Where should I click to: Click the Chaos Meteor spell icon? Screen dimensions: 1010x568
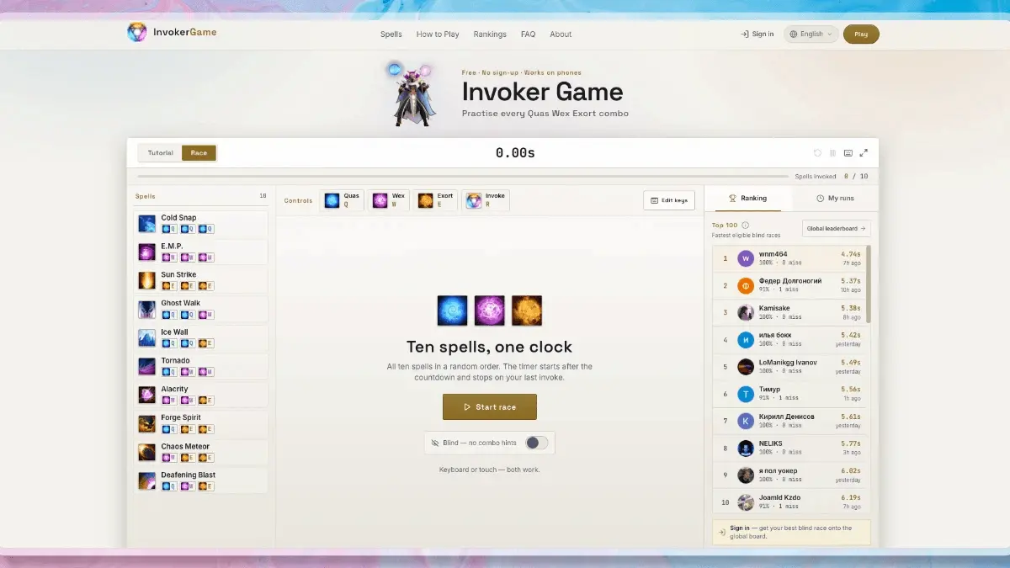point(146,452)
